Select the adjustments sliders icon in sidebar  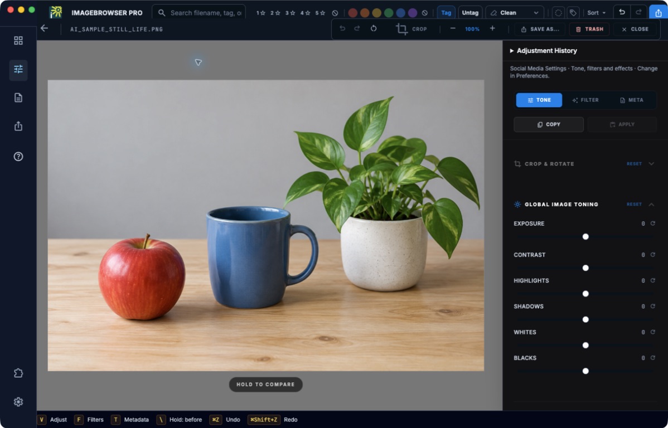[x=18, y=69]
